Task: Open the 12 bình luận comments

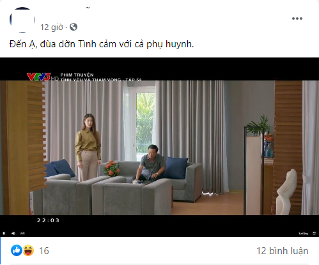Action: pos(283,251)
